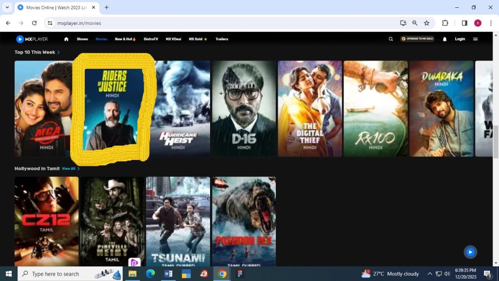Show hidden system tray icons
Viewport: 499px width, 281px height.
coord(430,274)
